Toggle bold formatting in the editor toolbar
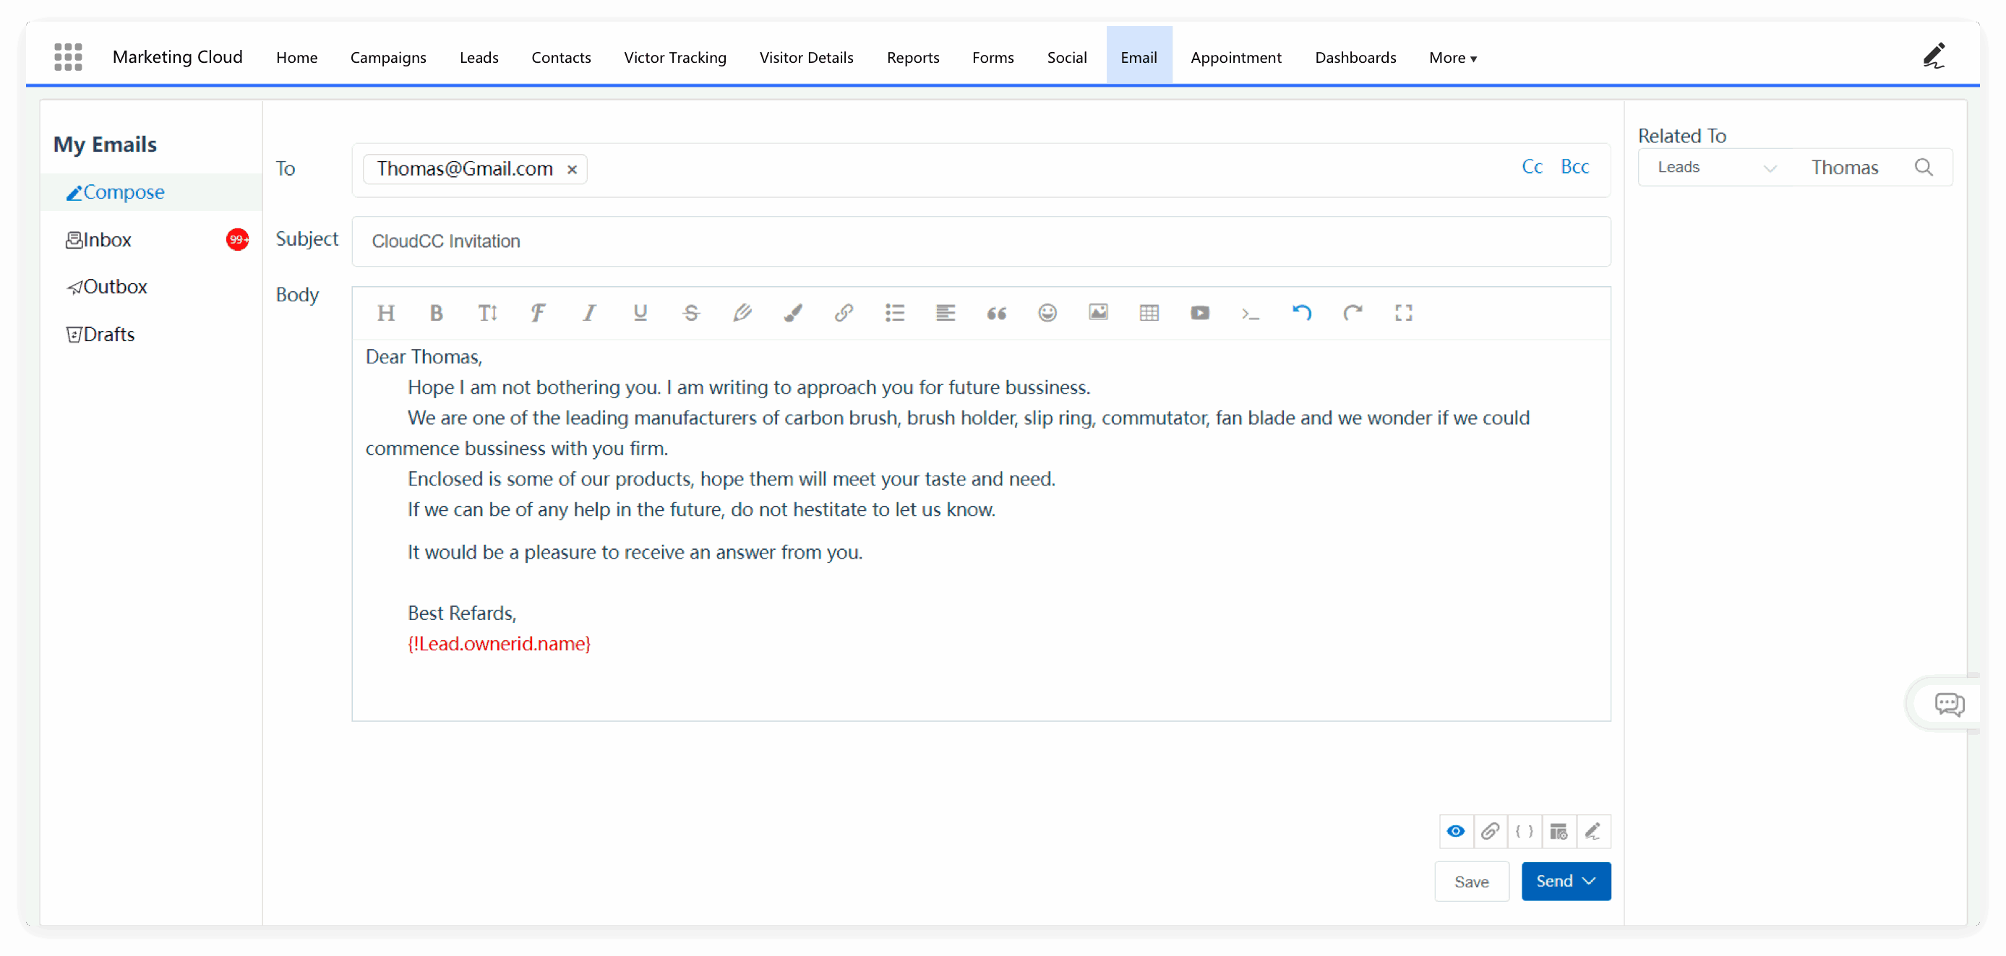Image resolution: width=2006 pixels, height=956 pixels. point(436,313)
